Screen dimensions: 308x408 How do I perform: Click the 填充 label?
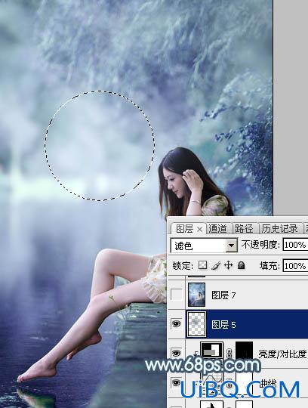[269, 266]
